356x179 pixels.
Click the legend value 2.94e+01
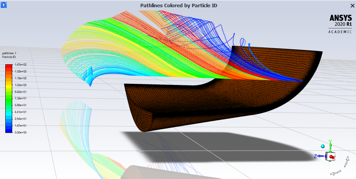point(20,119)
